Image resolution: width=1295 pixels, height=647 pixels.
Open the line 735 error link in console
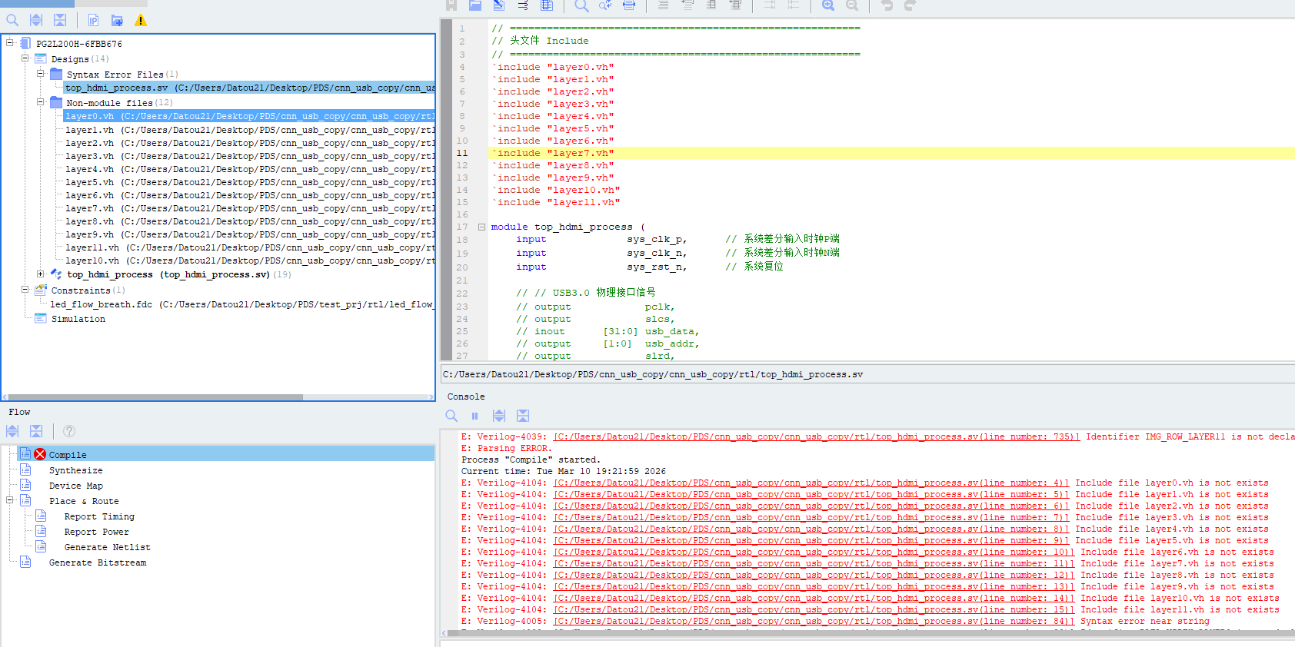pos(816,436)
